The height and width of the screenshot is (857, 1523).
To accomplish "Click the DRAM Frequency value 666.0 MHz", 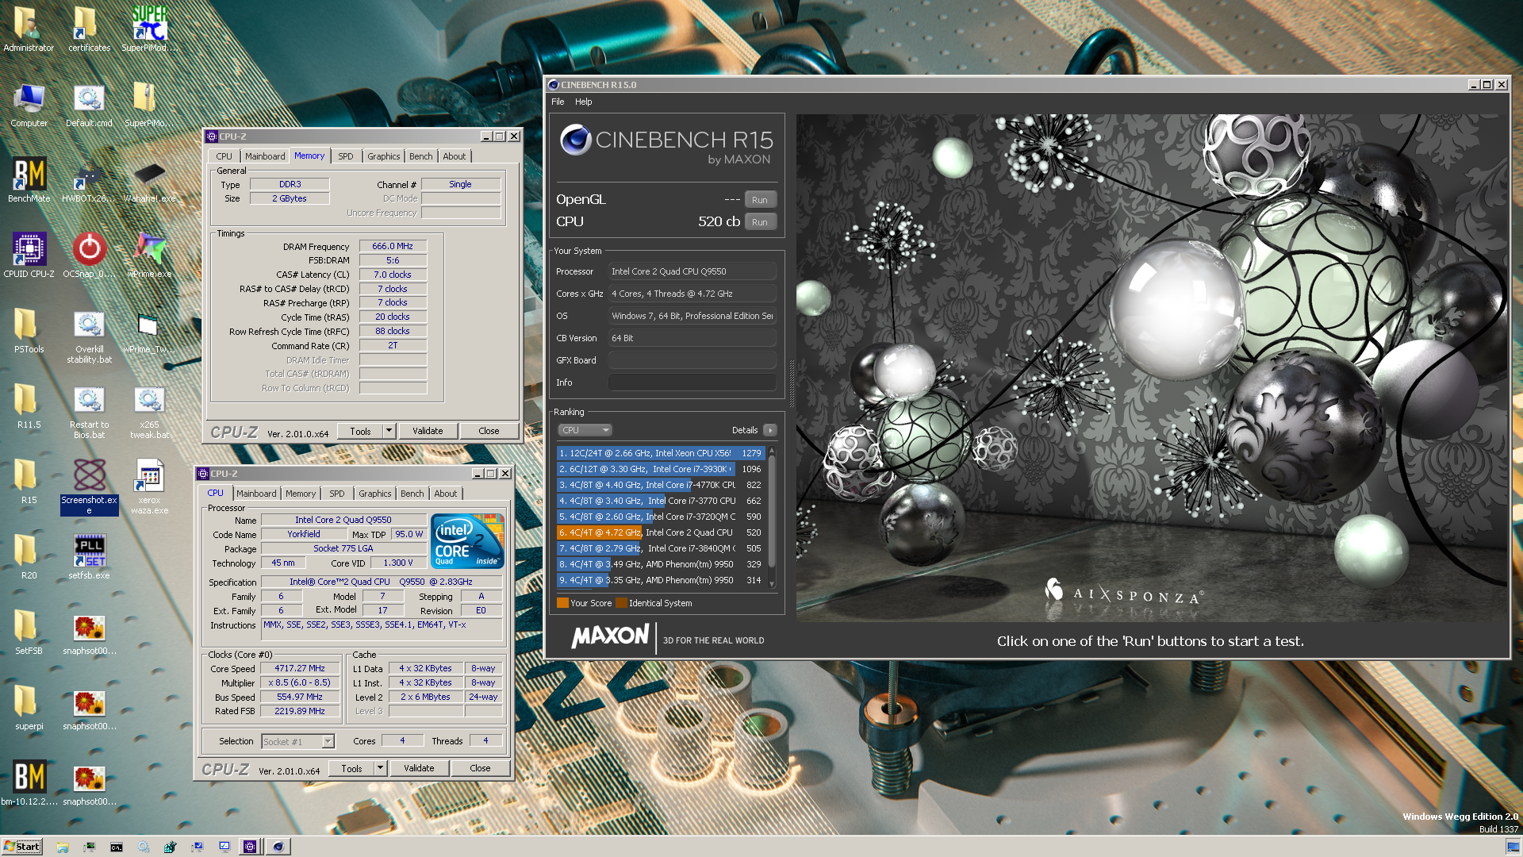I will pos(393,246).
